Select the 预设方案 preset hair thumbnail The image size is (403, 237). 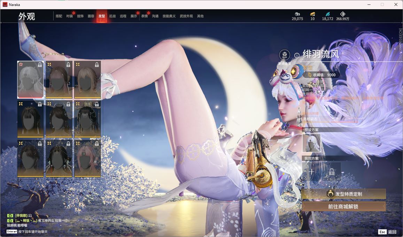click(x=311, y=143)
